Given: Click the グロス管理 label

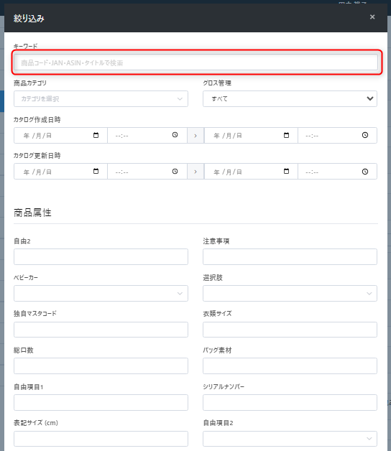Looking at the screenshot, I should click(217, 83).
